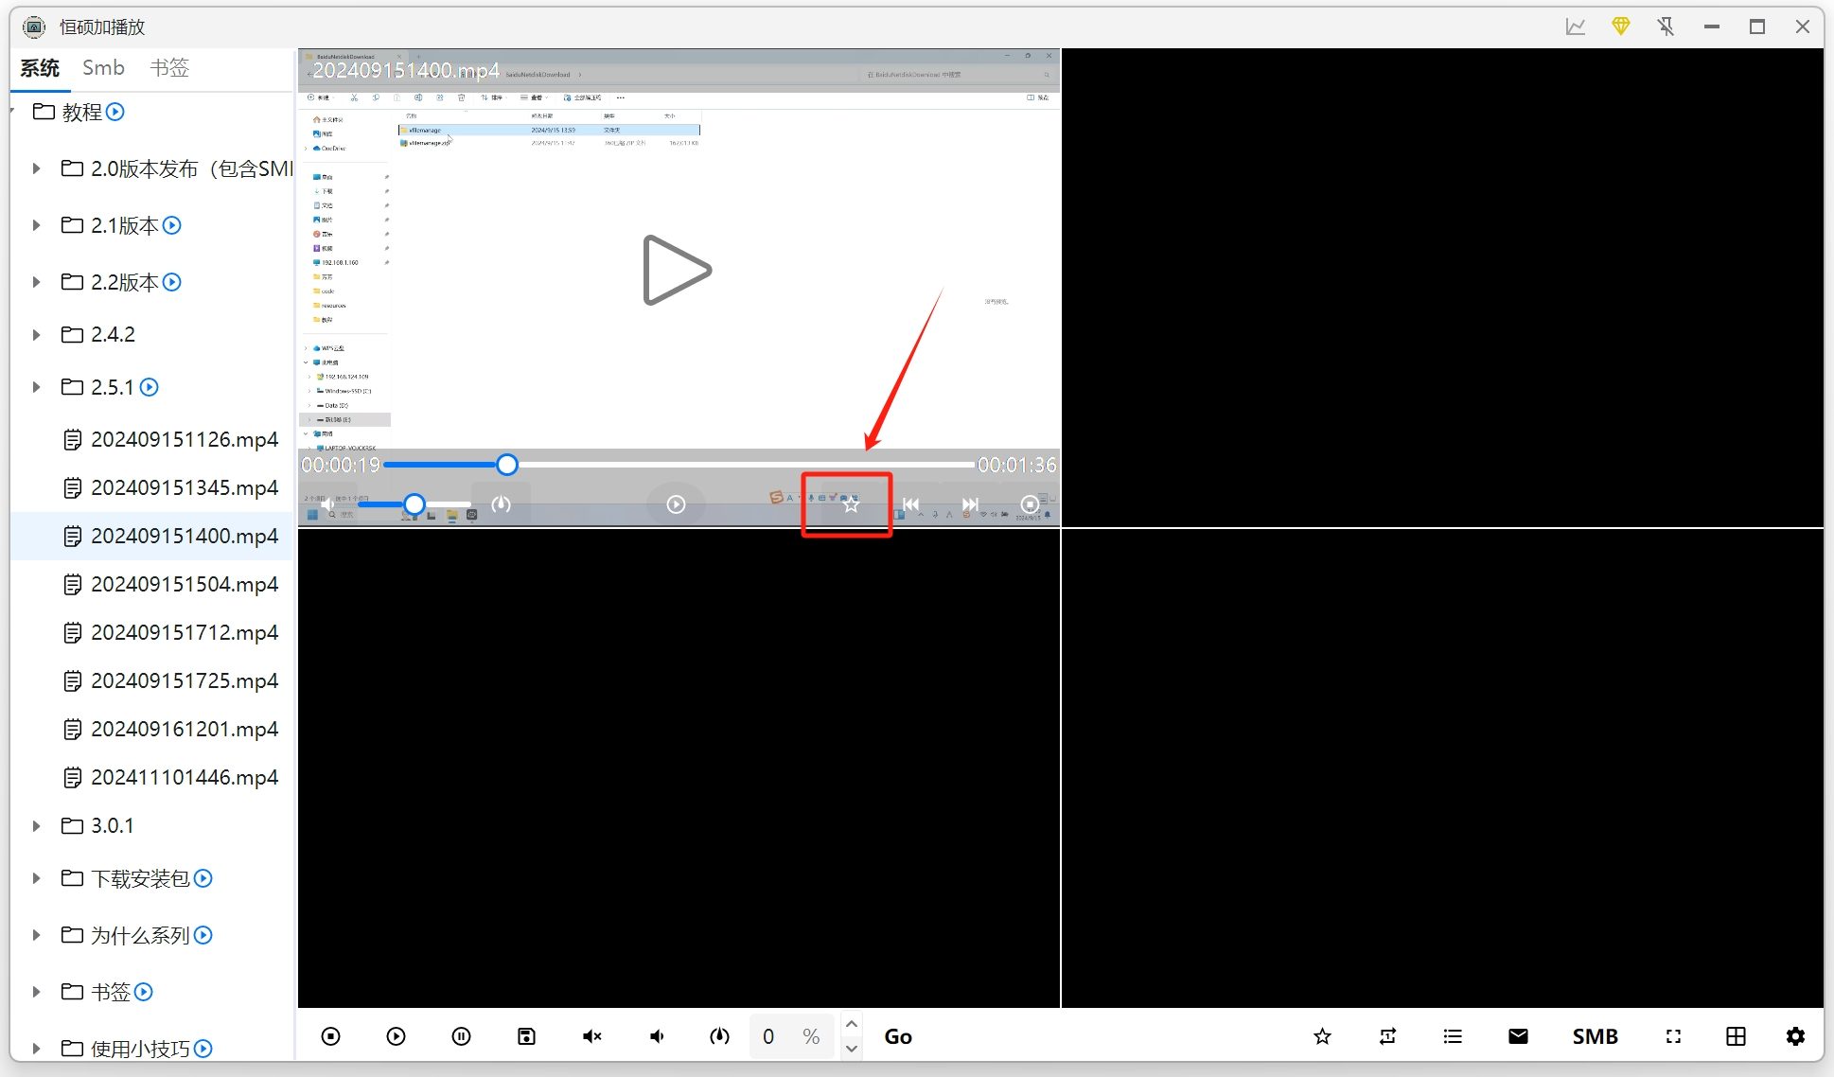1834x1077 pixels.
Task: Click the loop repeat icon
Action: [1387, 1036]
